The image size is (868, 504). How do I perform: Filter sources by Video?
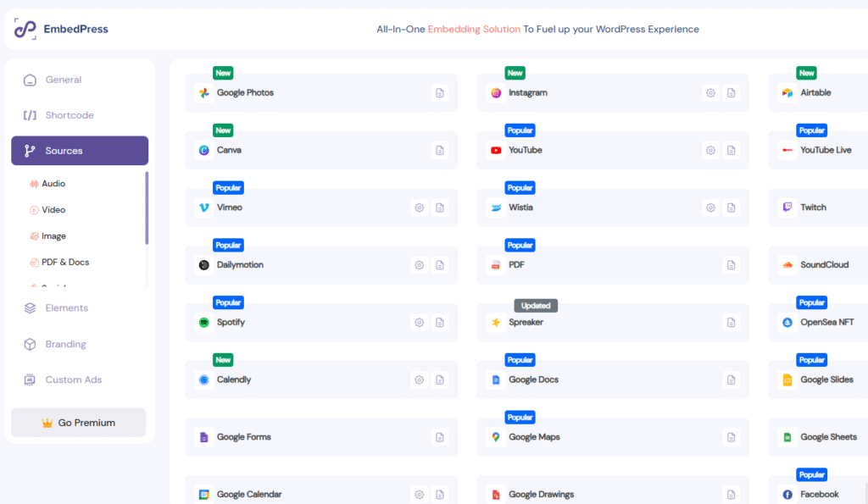point(47,210)
